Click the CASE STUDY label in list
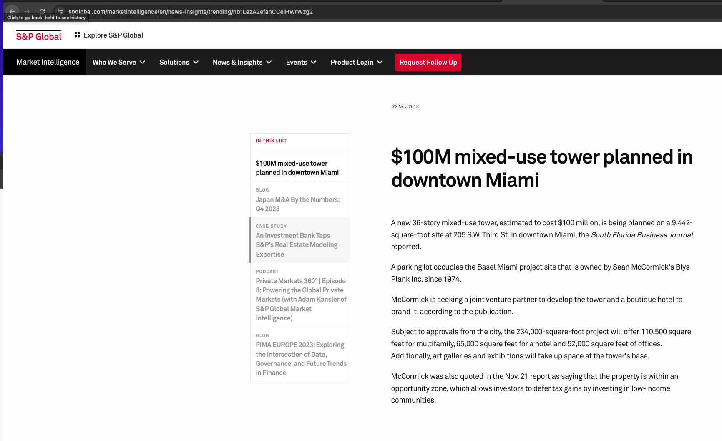This screenshot has height=441, width=722. tap(271, 226)
